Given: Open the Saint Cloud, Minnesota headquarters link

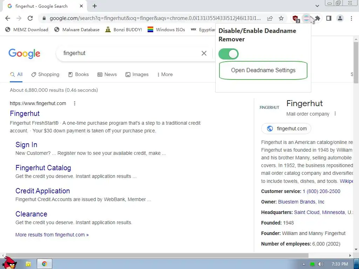Looking at the screenshot, I should (x=319, y=213).
